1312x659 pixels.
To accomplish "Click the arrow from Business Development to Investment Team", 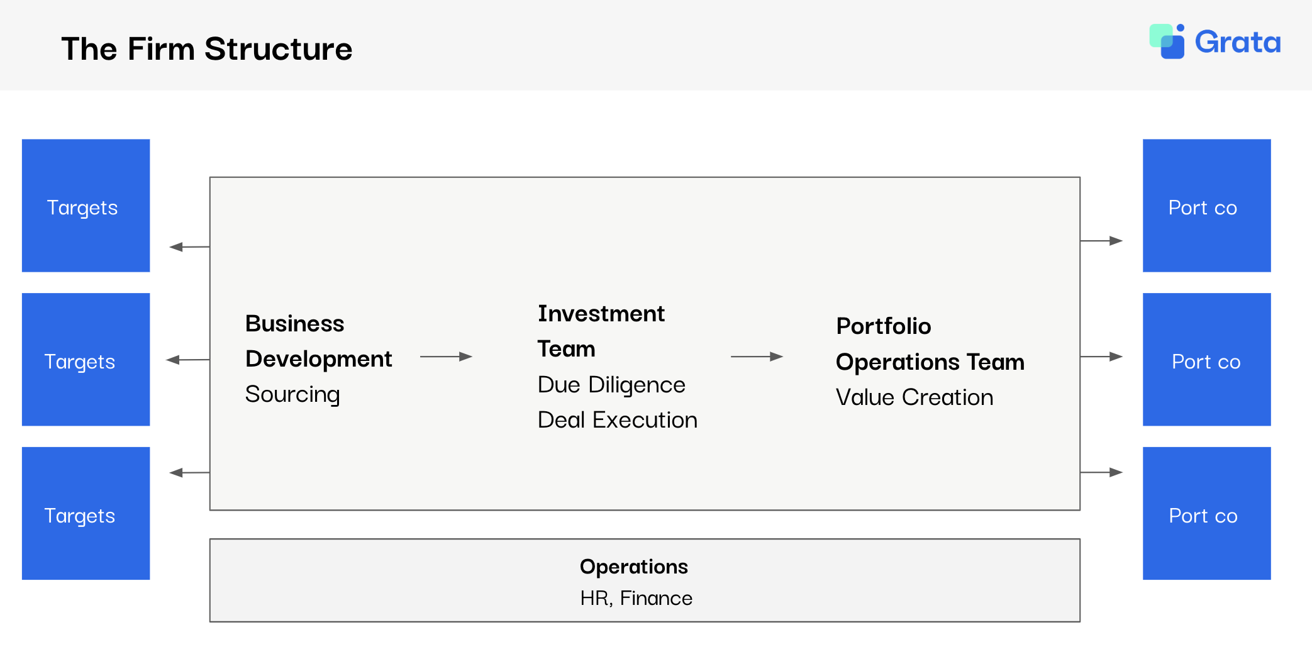I will coord(446,357).
